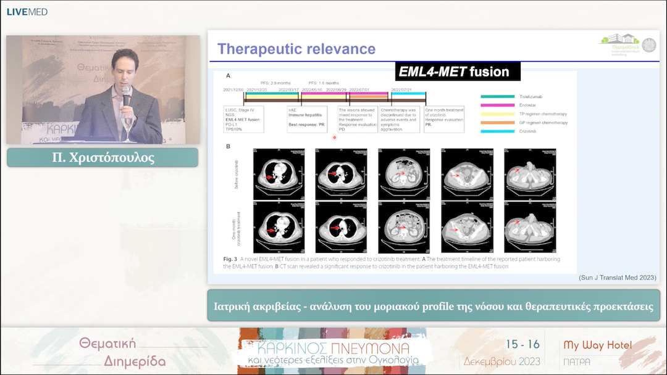The width and height of the screenshot is (667, 375).
Task: Click the Tislelizumab green legend swatch
Action: coord(498,96)
